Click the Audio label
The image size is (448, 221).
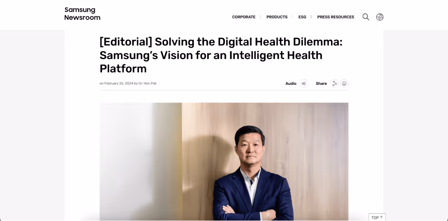pyautogui.click(x=291, y=83)
